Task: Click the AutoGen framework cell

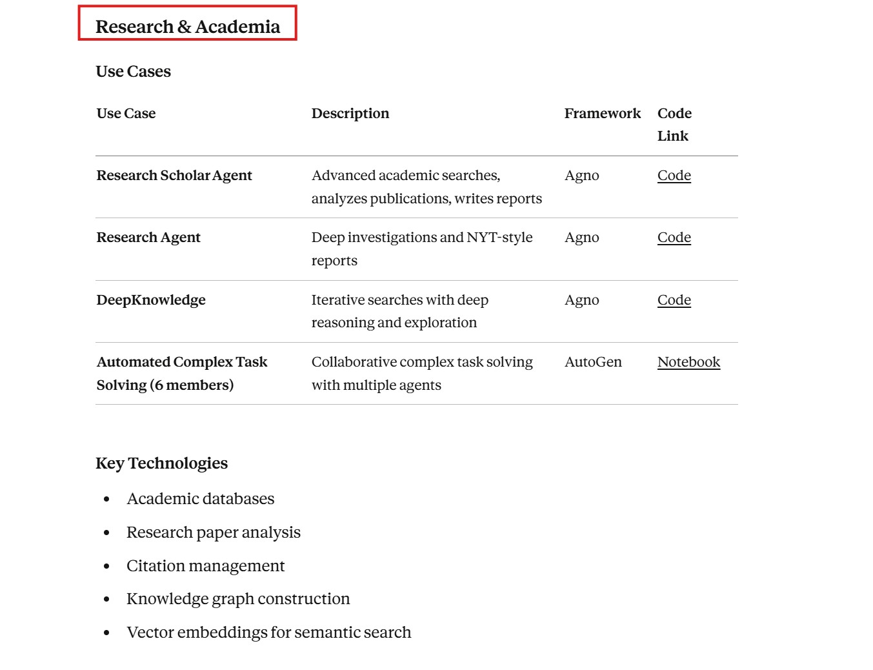Action: (593, 362)
